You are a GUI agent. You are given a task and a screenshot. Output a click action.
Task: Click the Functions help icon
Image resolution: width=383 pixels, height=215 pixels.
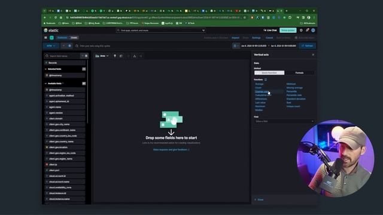(x=266, y=79)
